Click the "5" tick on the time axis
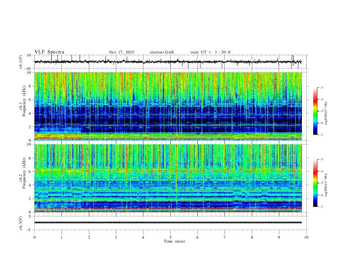The height and width of the screenshot is (266, 345). (x=170, y=237)
